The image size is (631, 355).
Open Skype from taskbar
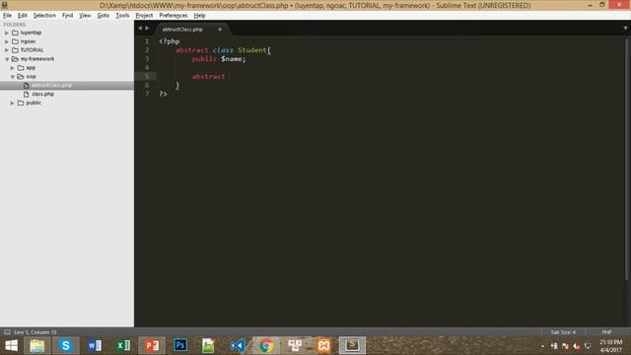[66, 345]
